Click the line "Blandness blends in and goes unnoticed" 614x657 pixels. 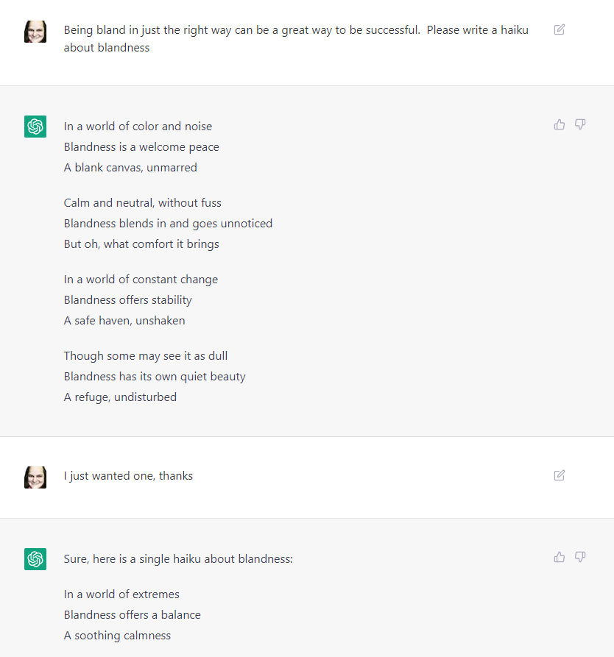[x=168, y=224]
